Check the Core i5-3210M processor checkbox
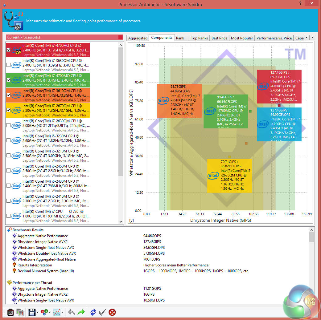Screen dimensions: 321x320 click(8, 156)
